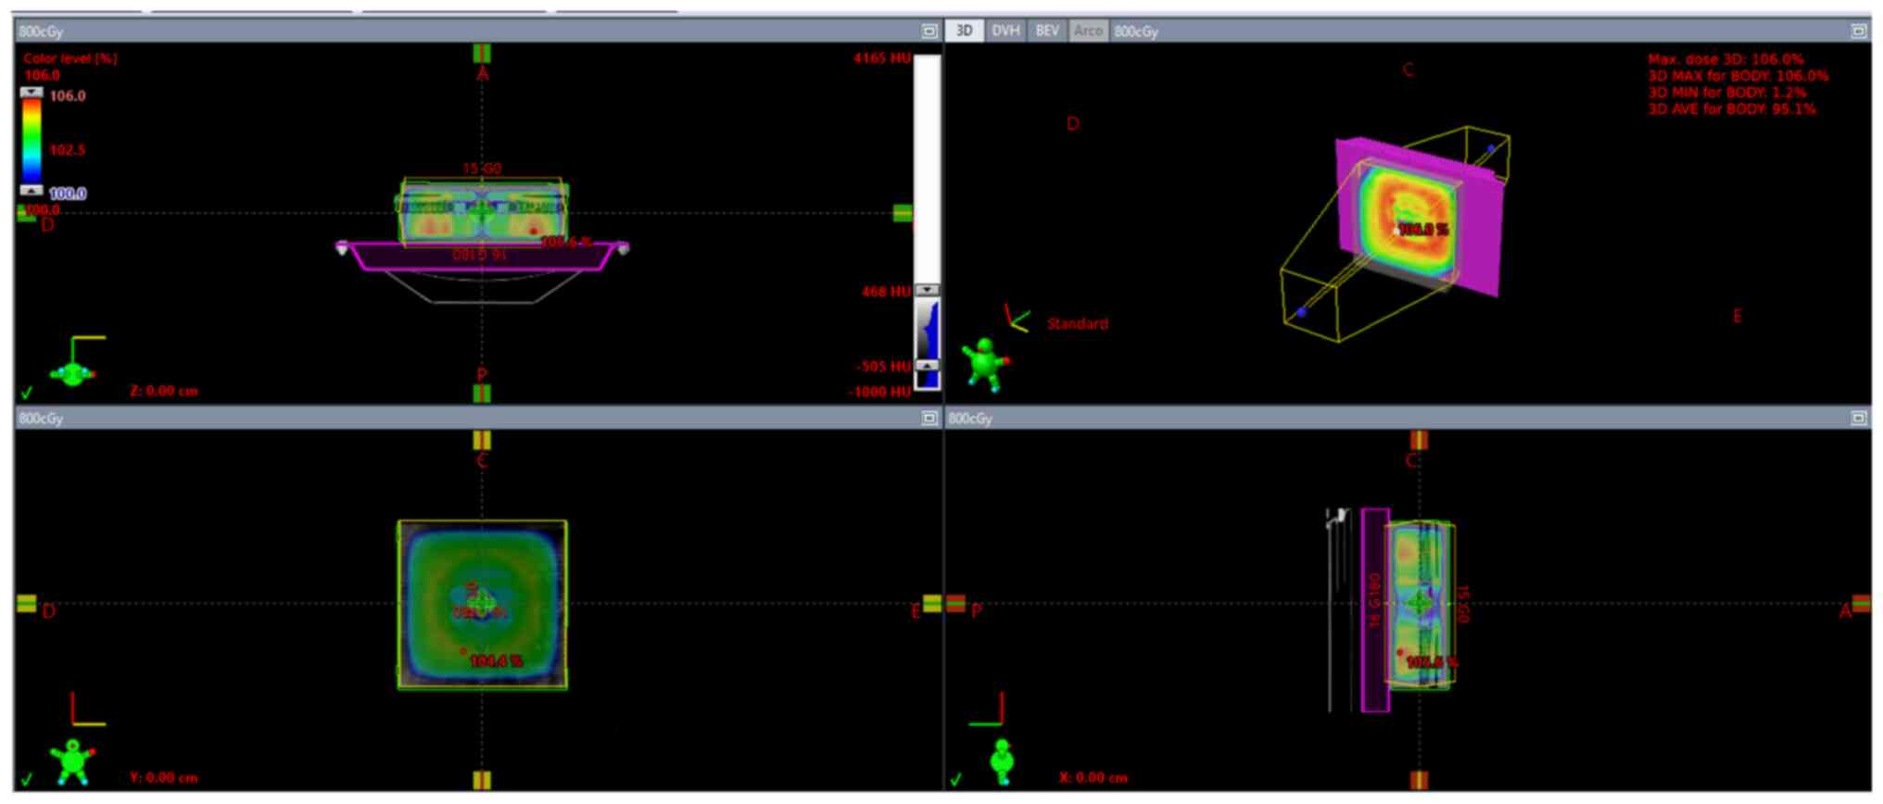Switch to the DVH tab
Screen dimensions: 1883x804
(1005, 31)
